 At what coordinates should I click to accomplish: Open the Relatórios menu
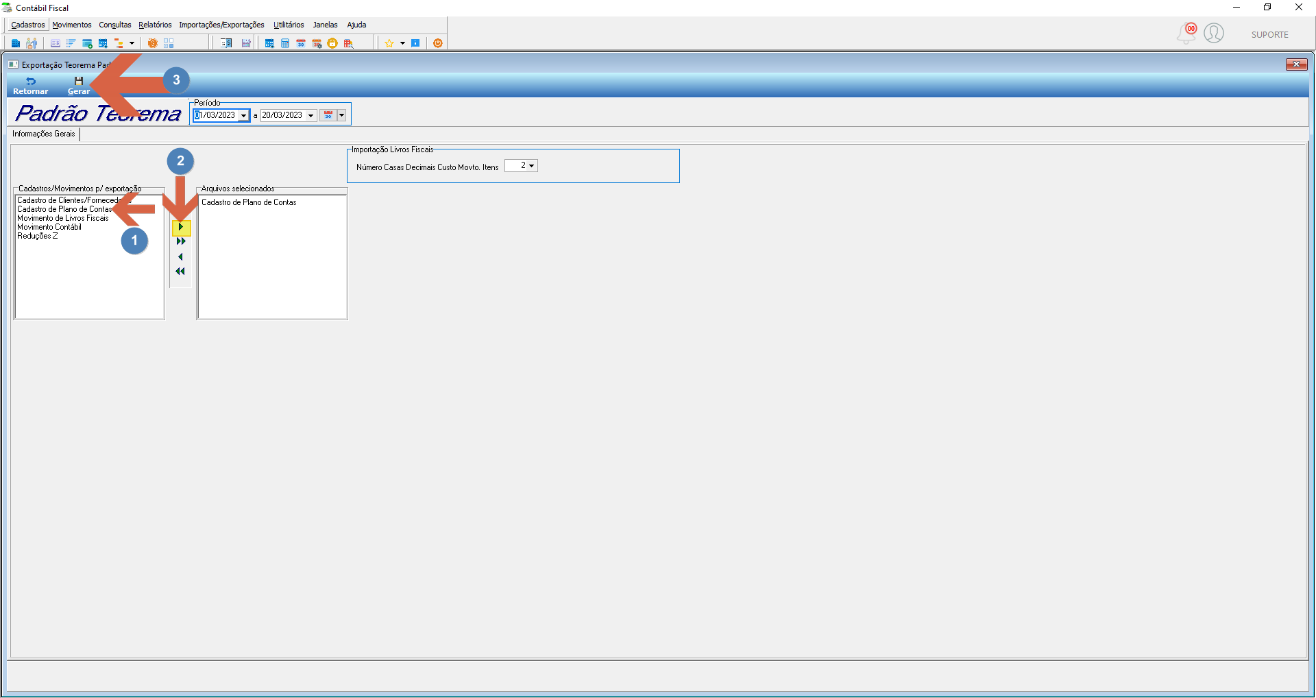(155, 25)
